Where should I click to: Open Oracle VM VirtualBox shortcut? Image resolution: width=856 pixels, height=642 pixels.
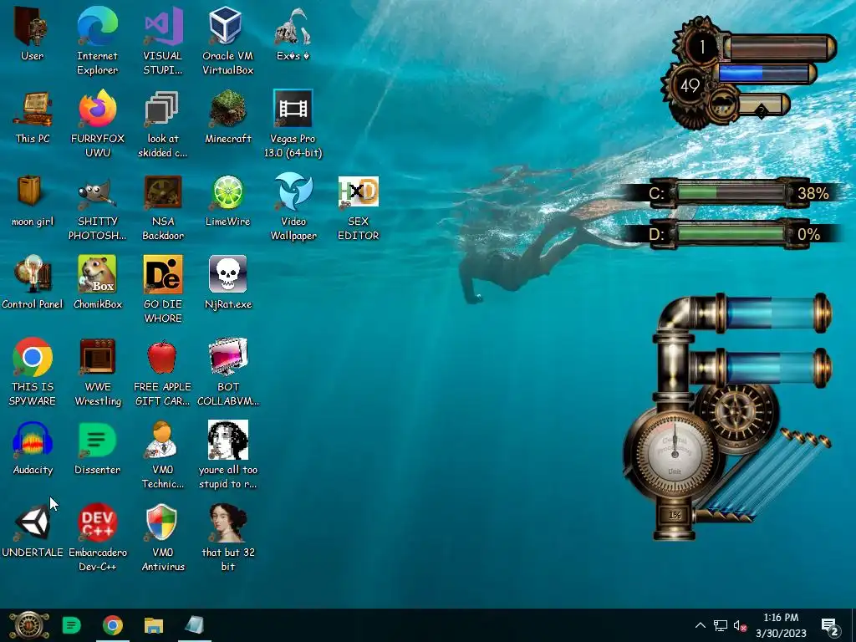(227, 41)
